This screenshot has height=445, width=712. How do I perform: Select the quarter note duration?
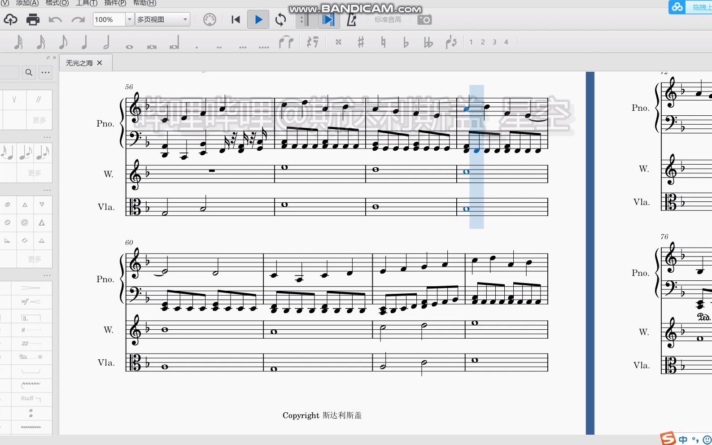84,42
